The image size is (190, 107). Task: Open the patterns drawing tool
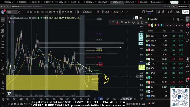[x=3, y=37]
